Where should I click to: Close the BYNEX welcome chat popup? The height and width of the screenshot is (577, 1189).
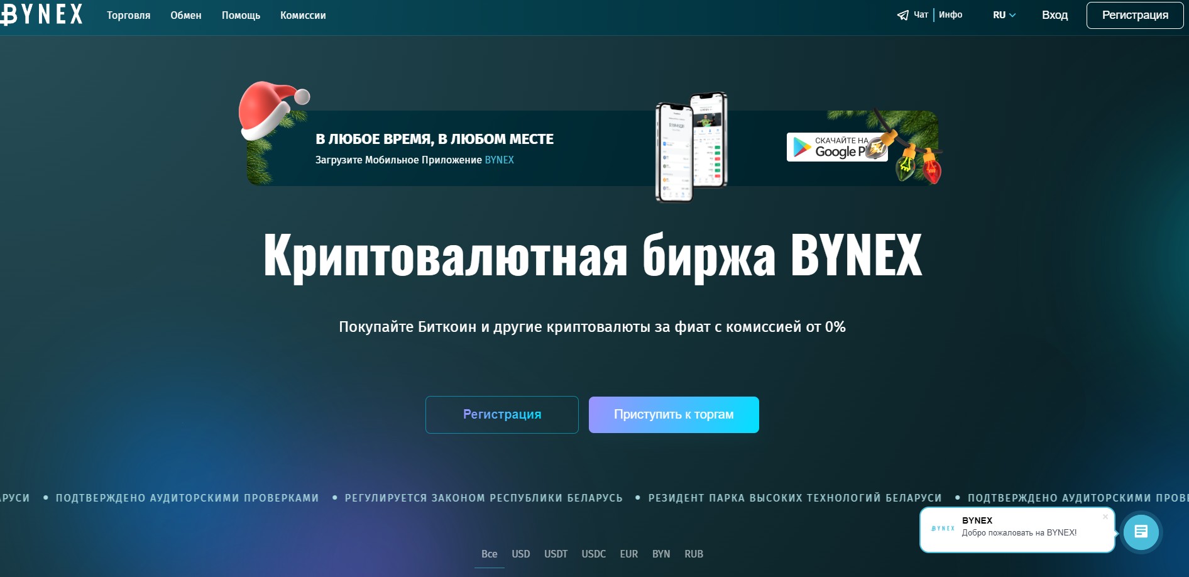(x=1105, y=517)
